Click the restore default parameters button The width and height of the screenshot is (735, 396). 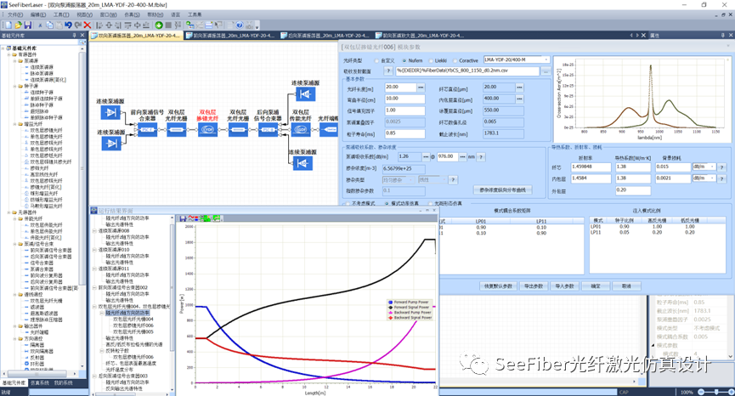(498, 286)
